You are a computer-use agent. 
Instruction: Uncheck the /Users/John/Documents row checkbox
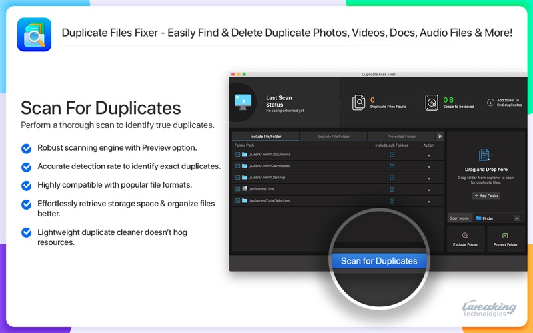[238, 155]
